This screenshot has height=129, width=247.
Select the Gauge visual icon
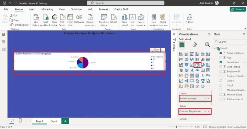click(197, 70)
